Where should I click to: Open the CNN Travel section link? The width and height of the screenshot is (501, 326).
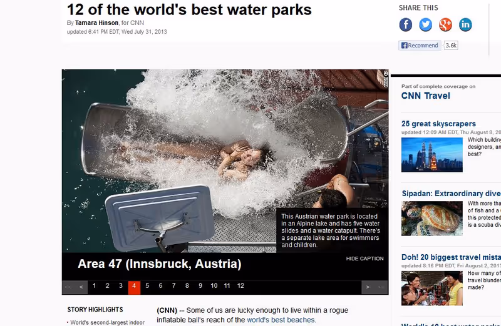(x=426, y=96)
